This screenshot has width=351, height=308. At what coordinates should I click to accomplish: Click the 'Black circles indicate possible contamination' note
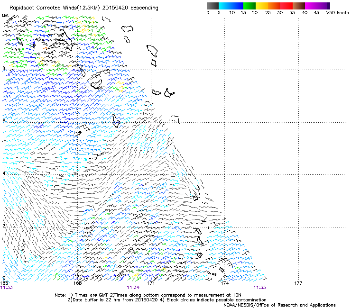[x=216, y=300]
